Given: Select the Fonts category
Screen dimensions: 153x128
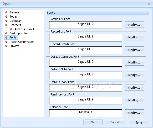Looking at the screenshot, I should click(13, 38).
